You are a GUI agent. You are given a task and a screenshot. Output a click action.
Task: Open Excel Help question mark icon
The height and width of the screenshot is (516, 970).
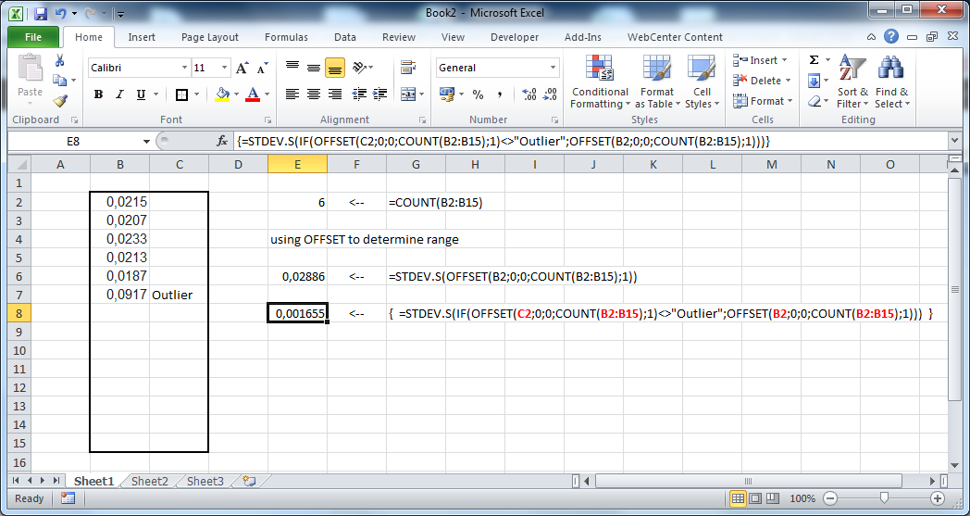click(890, 36)
